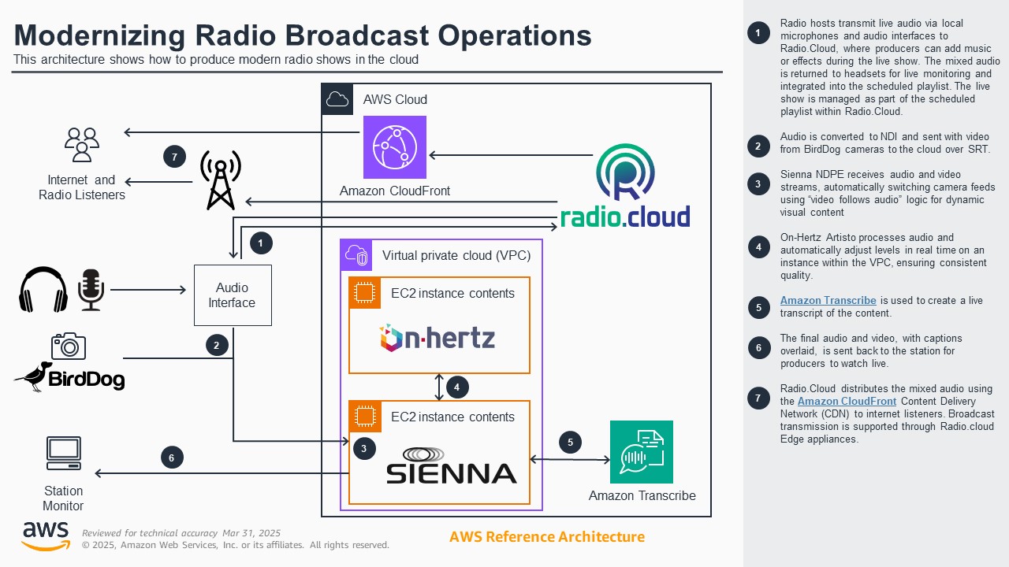Select the AWS logo in the footer
This screenshot has width=1009, height=567.
coord(45,534)
